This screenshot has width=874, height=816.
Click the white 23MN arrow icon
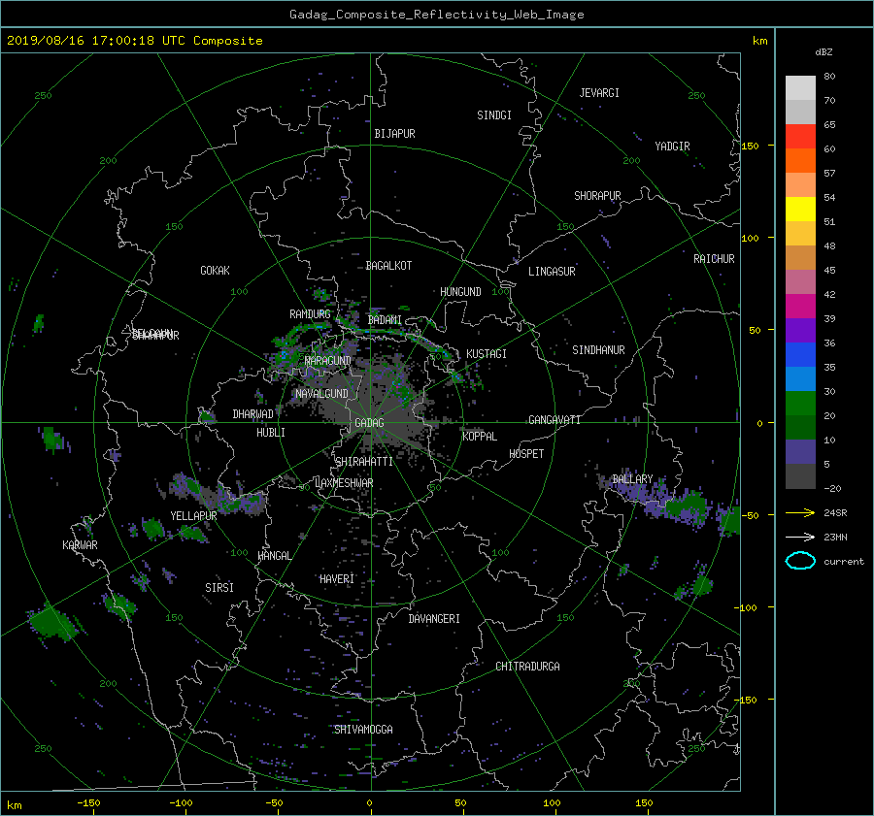[800, 538]
